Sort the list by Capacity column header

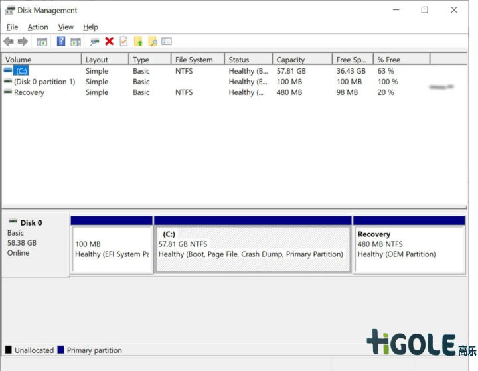pyautogui.click(x=291, y=60)
